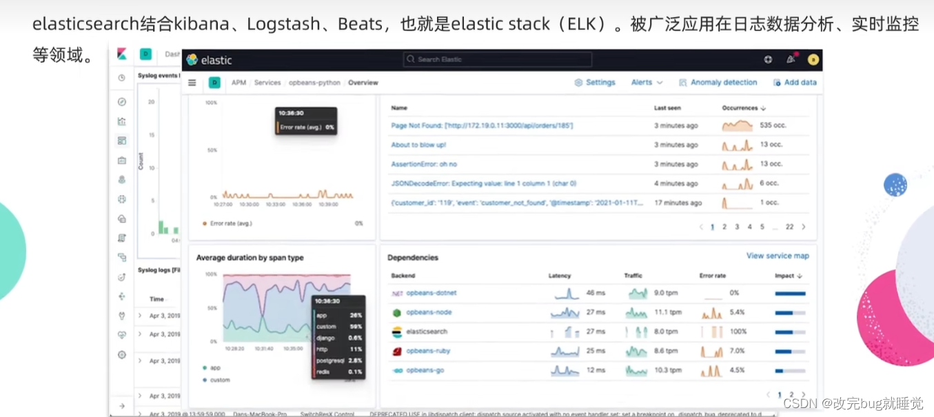Click the 535 occ. sparkline chart

pyautogui.click(x=738, y=125)
